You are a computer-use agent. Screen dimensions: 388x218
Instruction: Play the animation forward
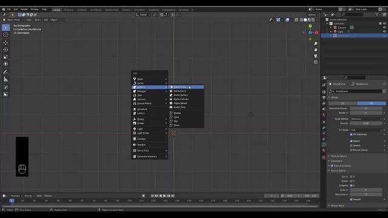pos(164,196)
